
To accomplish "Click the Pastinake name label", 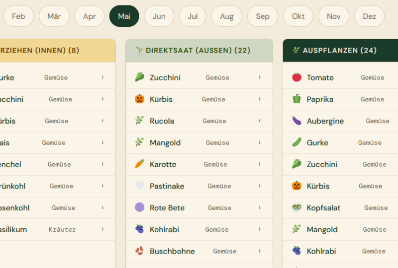I will pyautogui.click(x=167, y=186).
